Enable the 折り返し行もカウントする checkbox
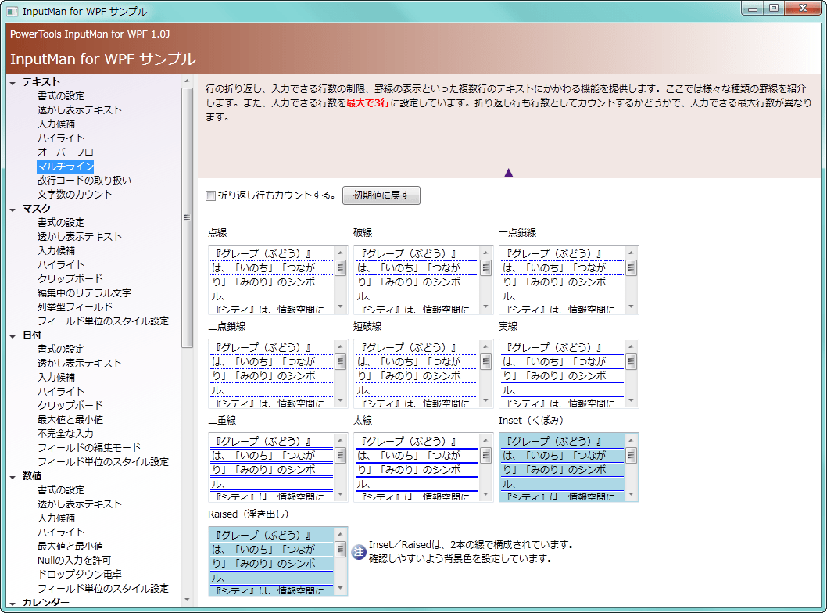This screenshot has height=613, width=827. click(209, 195)
